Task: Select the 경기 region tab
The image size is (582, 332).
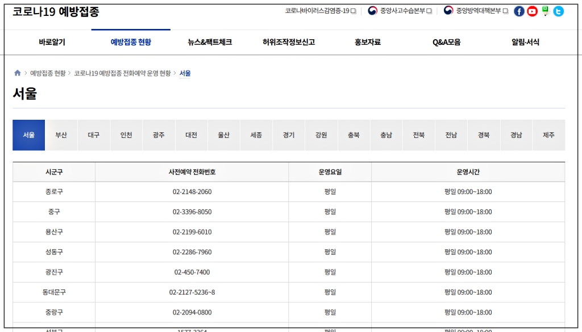Action: coord(288,135)
